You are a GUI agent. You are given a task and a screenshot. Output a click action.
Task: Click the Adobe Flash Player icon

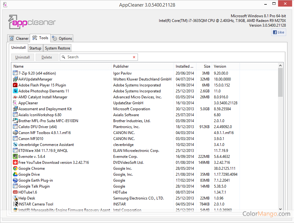click(15, 85)
